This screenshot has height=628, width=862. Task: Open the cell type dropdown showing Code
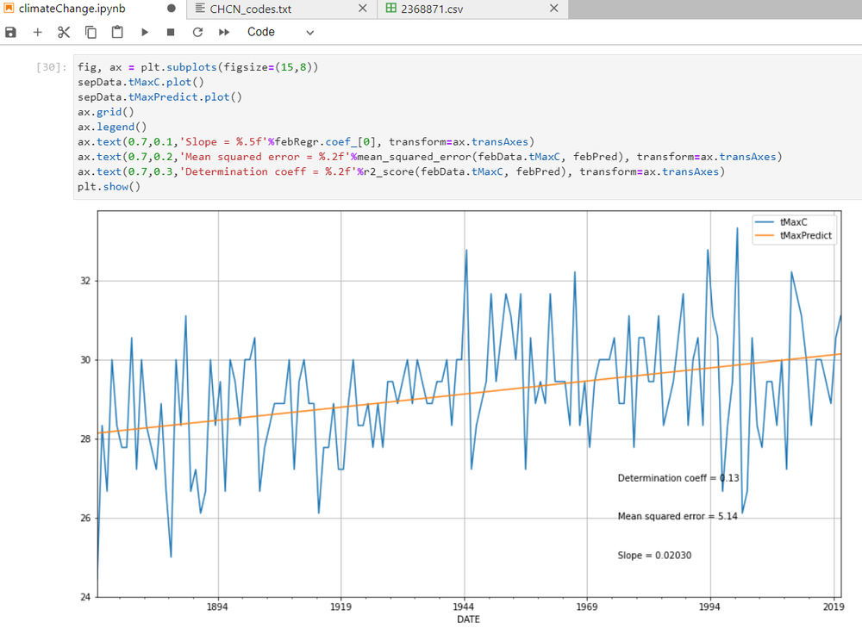(260, 32)
